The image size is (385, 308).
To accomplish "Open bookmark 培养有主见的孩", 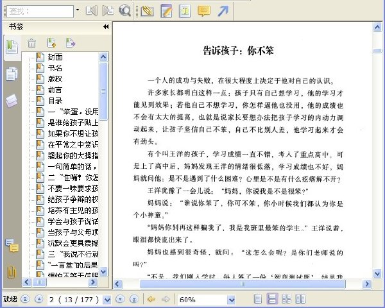I will (73, 210).
